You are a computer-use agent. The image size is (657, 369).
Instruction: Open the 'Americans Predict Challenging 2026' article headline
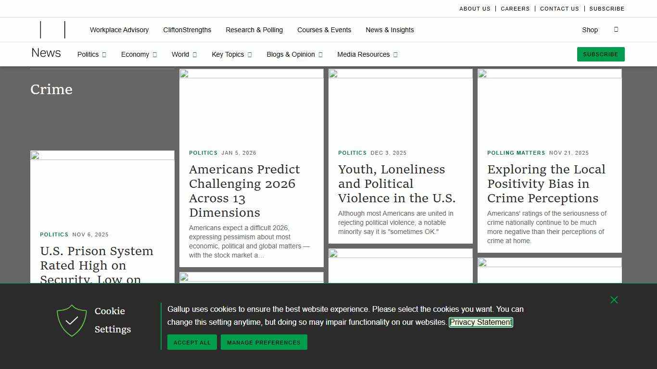(x=244, y=191)
